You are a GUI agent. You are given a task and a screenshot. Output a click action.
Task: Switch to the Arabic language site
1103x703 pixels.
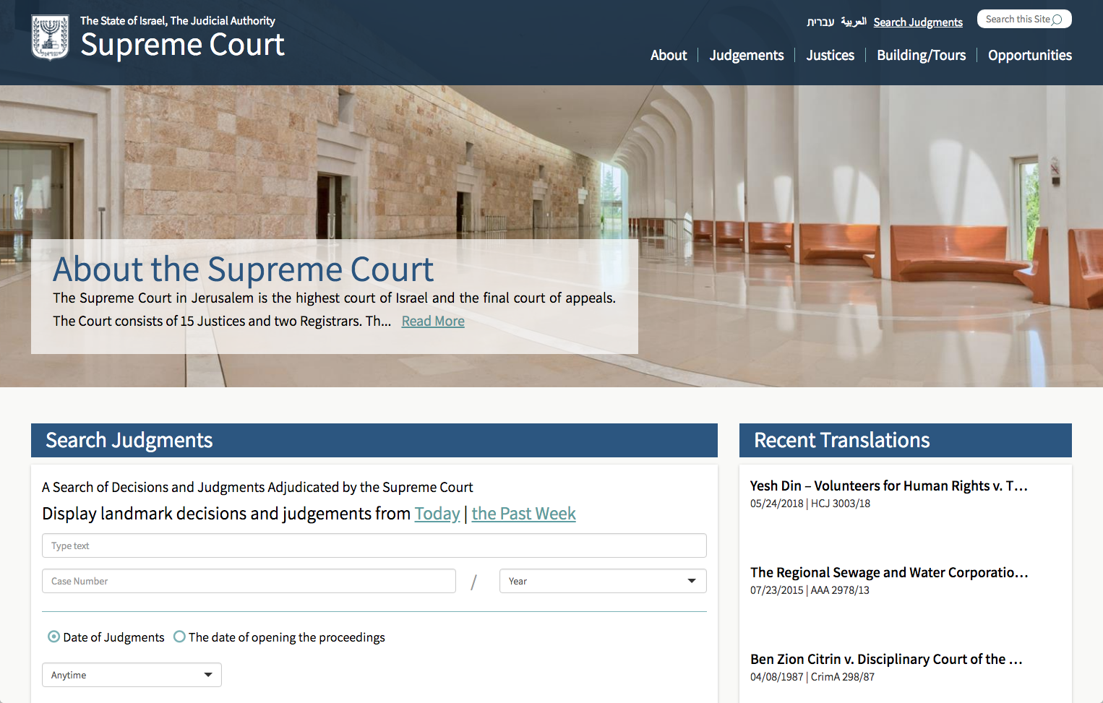[854, 22]
